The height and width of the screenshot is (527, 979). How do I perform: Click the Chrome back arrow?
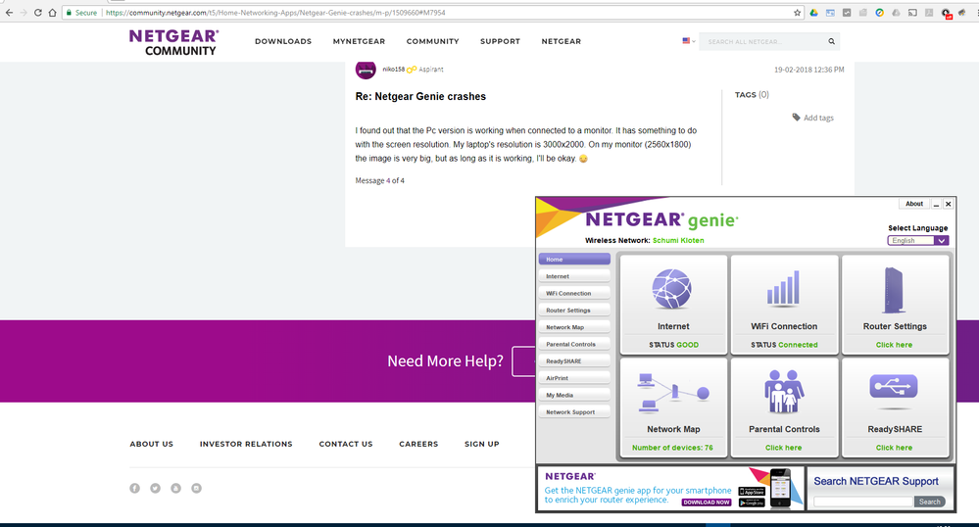(9, 13)
